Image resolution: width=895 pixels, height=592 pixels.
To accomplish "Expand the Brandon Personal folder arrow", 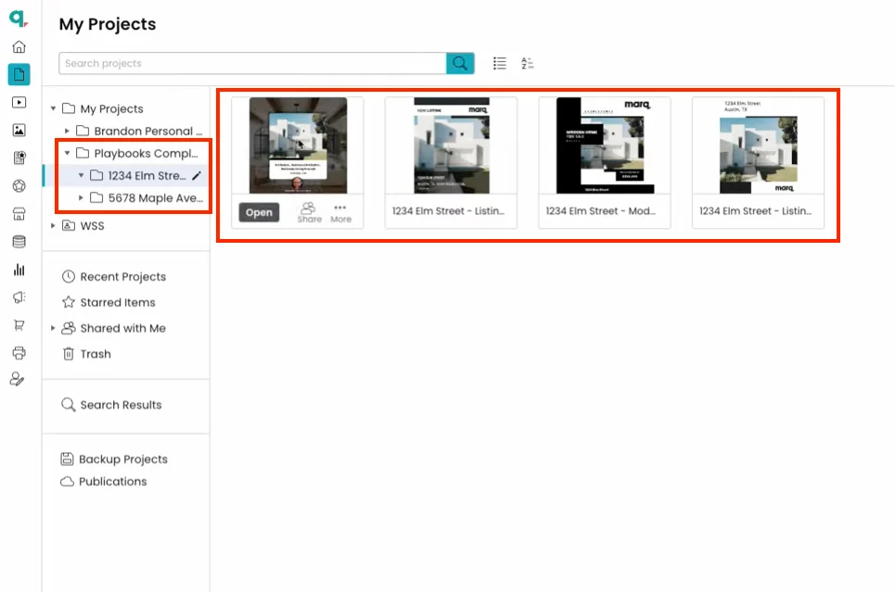I will point(67,132).
